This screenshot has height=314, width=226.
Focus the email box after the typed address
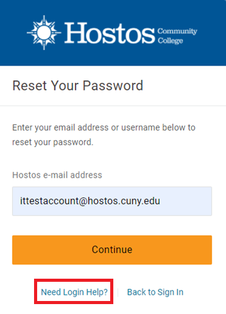186,201
